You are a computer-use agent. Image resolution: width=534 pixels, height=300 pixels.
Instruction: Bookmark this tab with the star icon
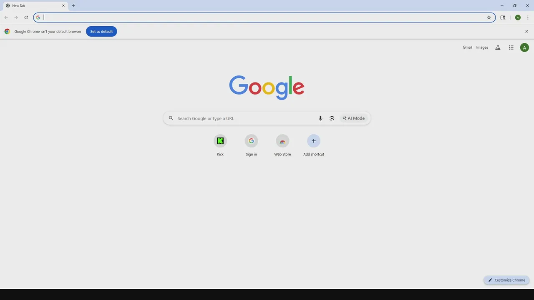489,17
